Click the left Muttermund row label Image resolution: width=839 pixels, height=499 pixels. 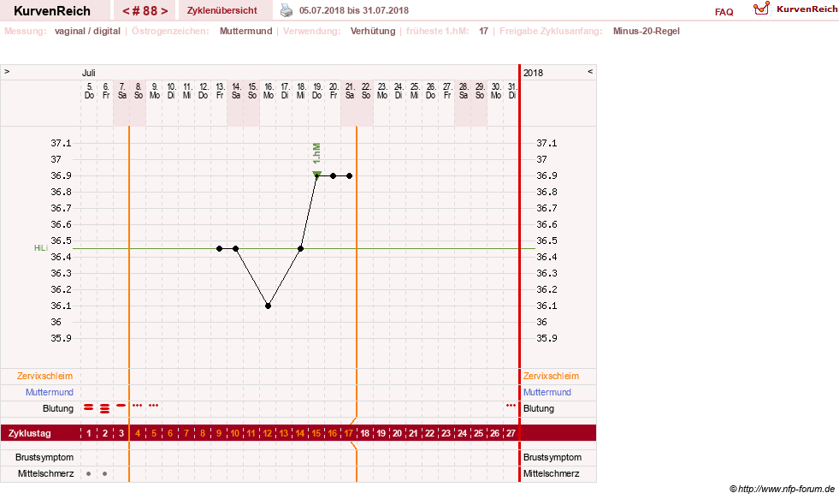click(50, 392)
